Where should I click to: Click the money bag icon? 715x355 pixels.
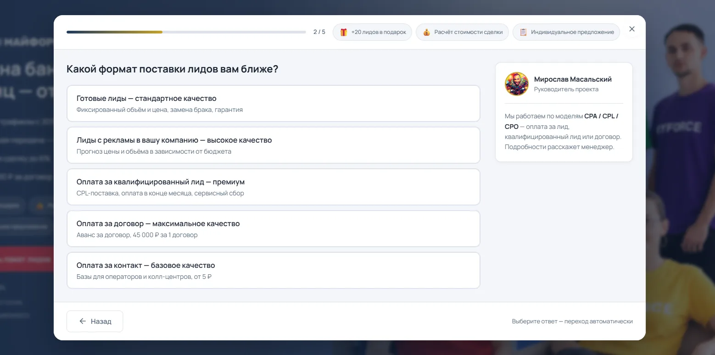click(427, 32)
